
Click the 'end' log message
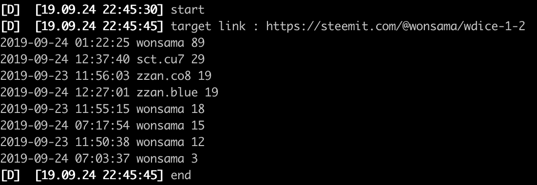180,175
